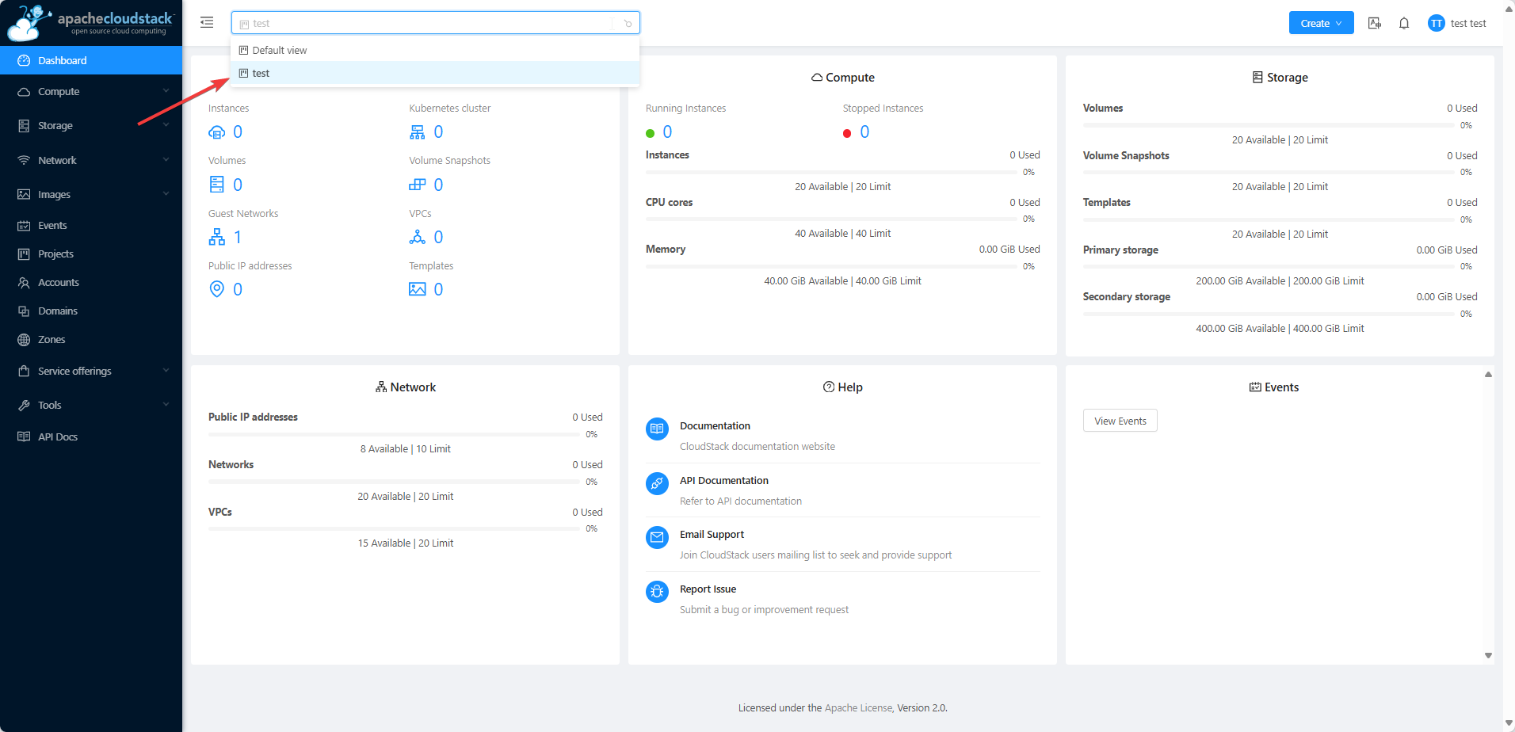Click the API Documentation icon
This screenshot has height=732, width=1515.
[x=657, y=483]
